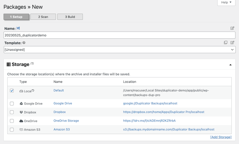The image size is (239, 144).
Task: Open the s3://backups.mydomainname.com location link
Action: click(x=169, y=129)
